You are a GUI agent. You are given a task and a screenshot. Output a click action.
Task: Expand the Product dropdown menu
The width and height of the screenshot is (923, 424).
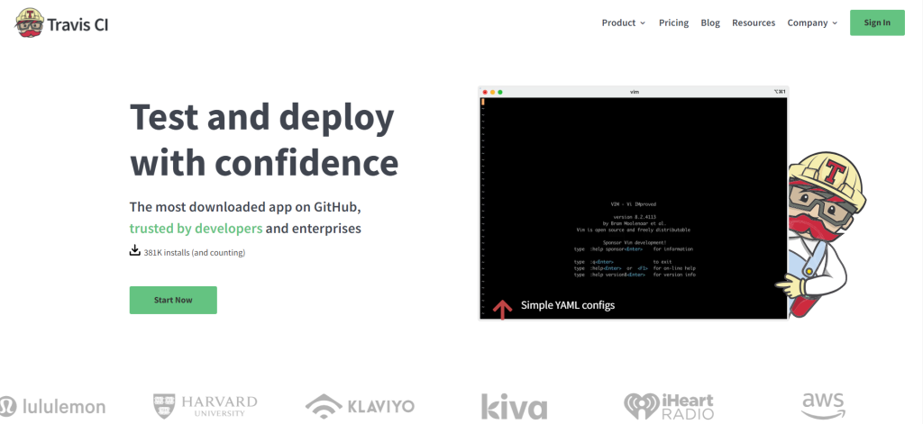[x=624, y=23]
